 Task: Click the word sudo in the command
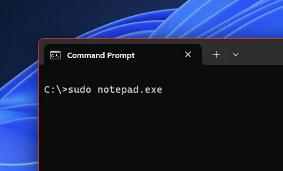tap(79, 90)
